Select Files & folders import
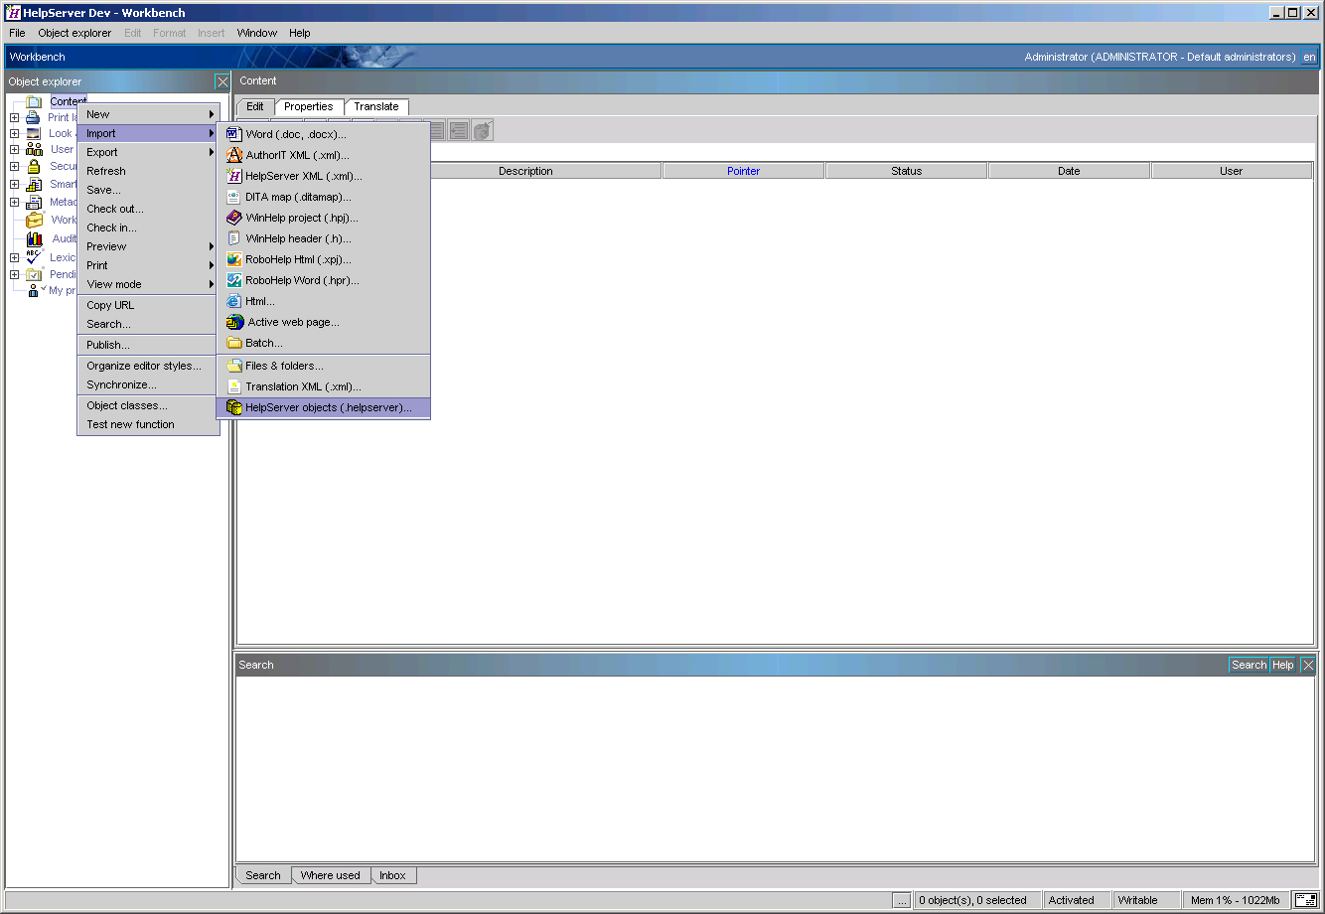This screenshot has height=914, width=1325. (x=323, y=366)
